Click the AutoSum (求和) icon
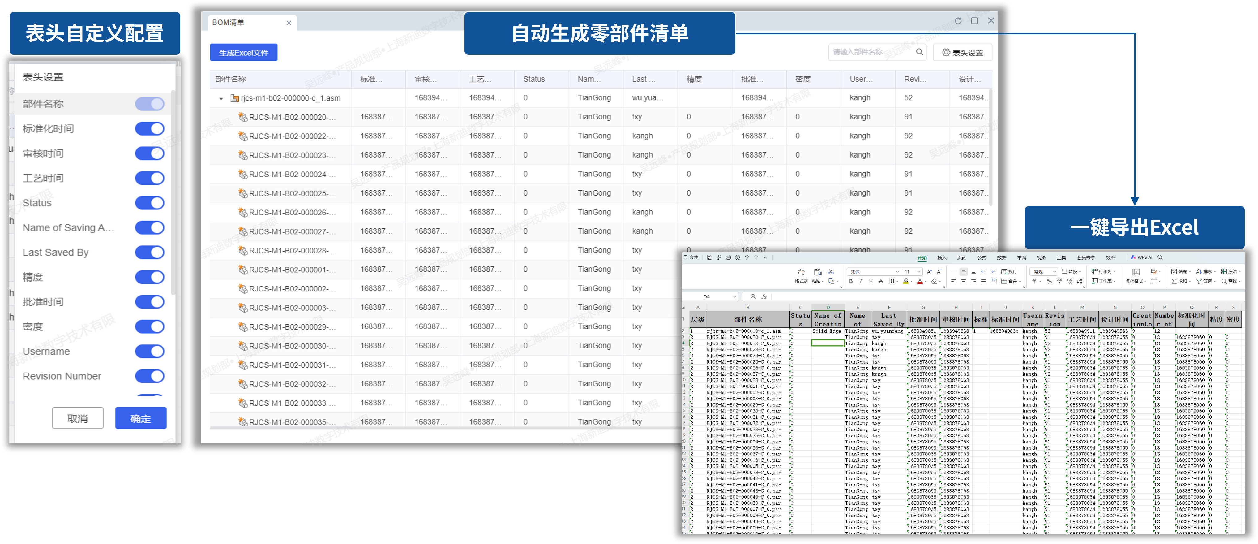Screen dimensions: 1258x544 [1175, 282]
